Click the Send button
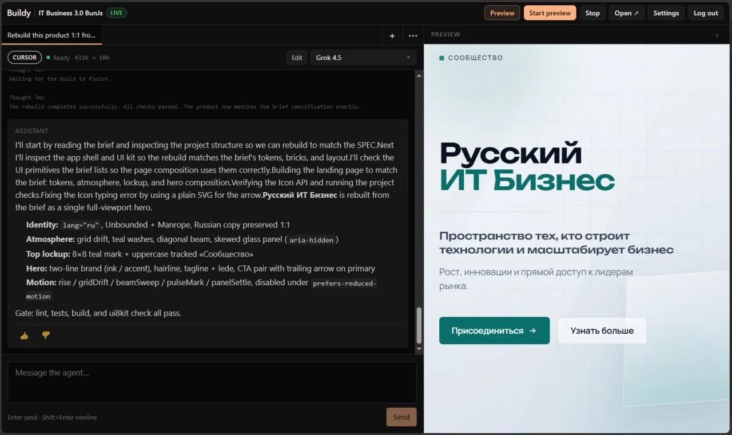732x435 pixels. coord(401,417)
